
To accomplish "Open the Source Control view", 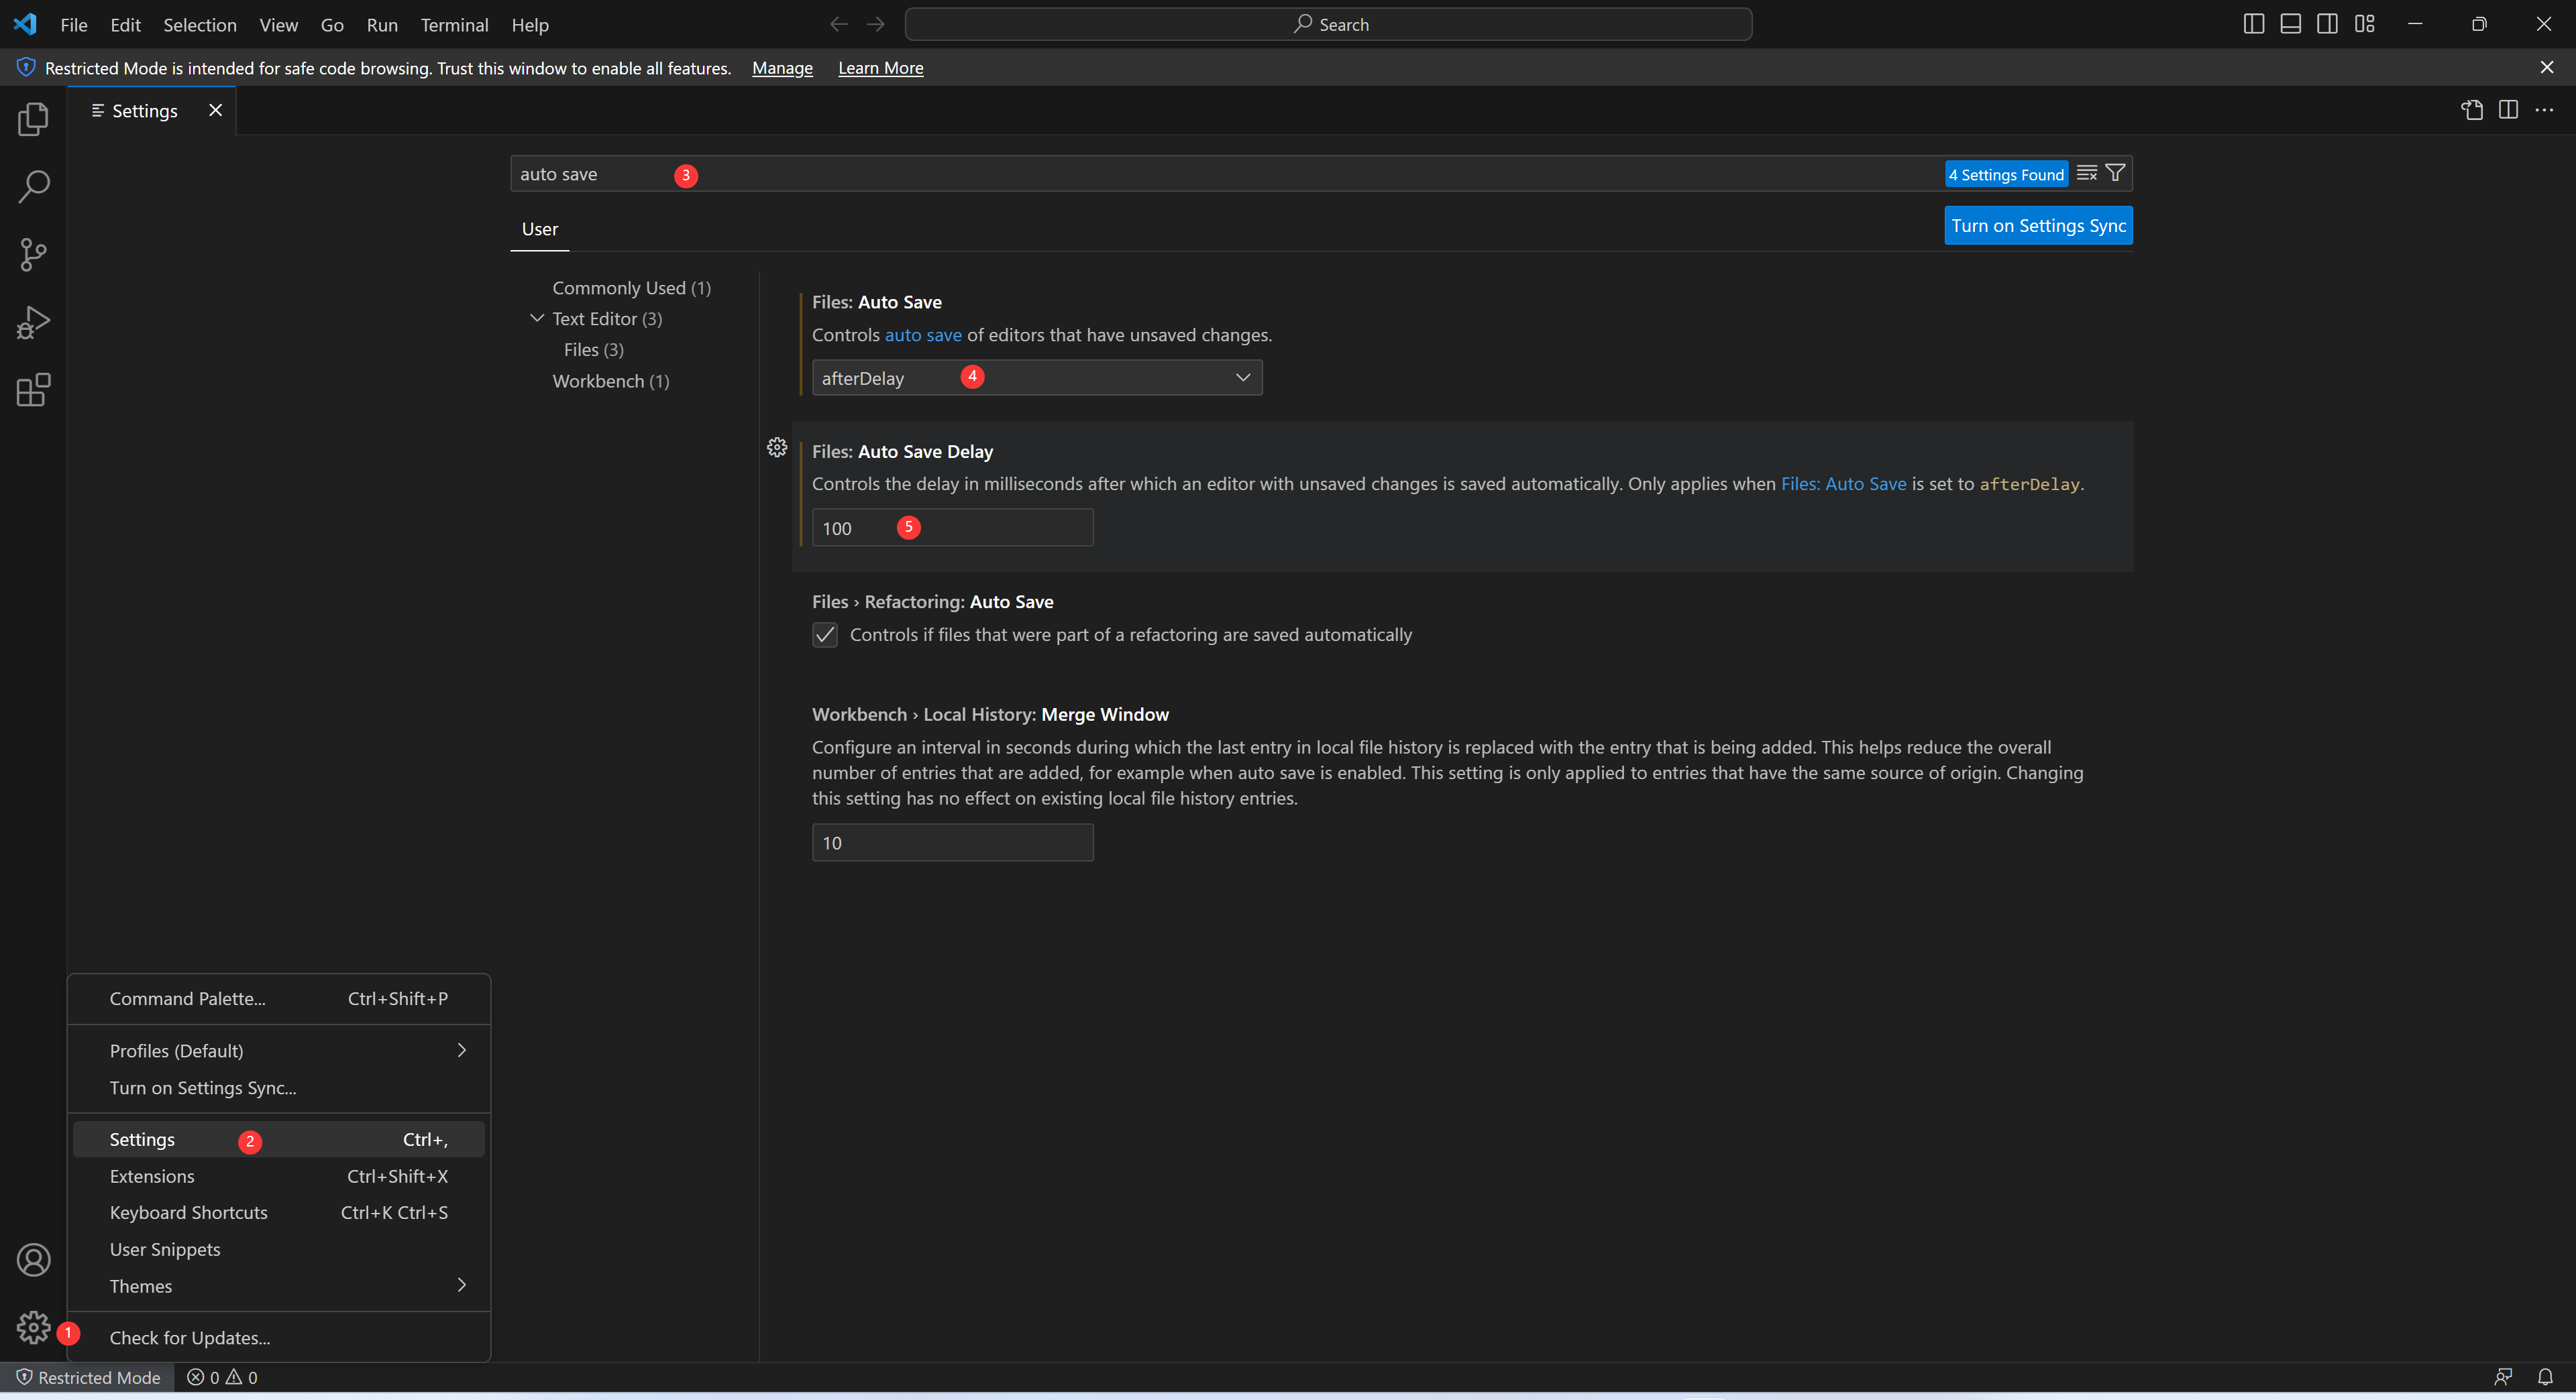I will pos(33,254).
